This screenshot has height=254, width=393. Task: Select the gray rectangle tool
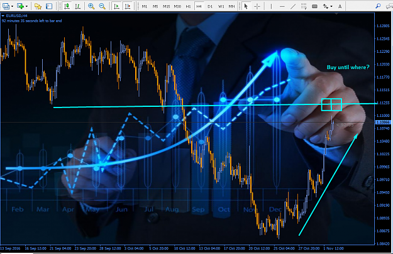314,6
